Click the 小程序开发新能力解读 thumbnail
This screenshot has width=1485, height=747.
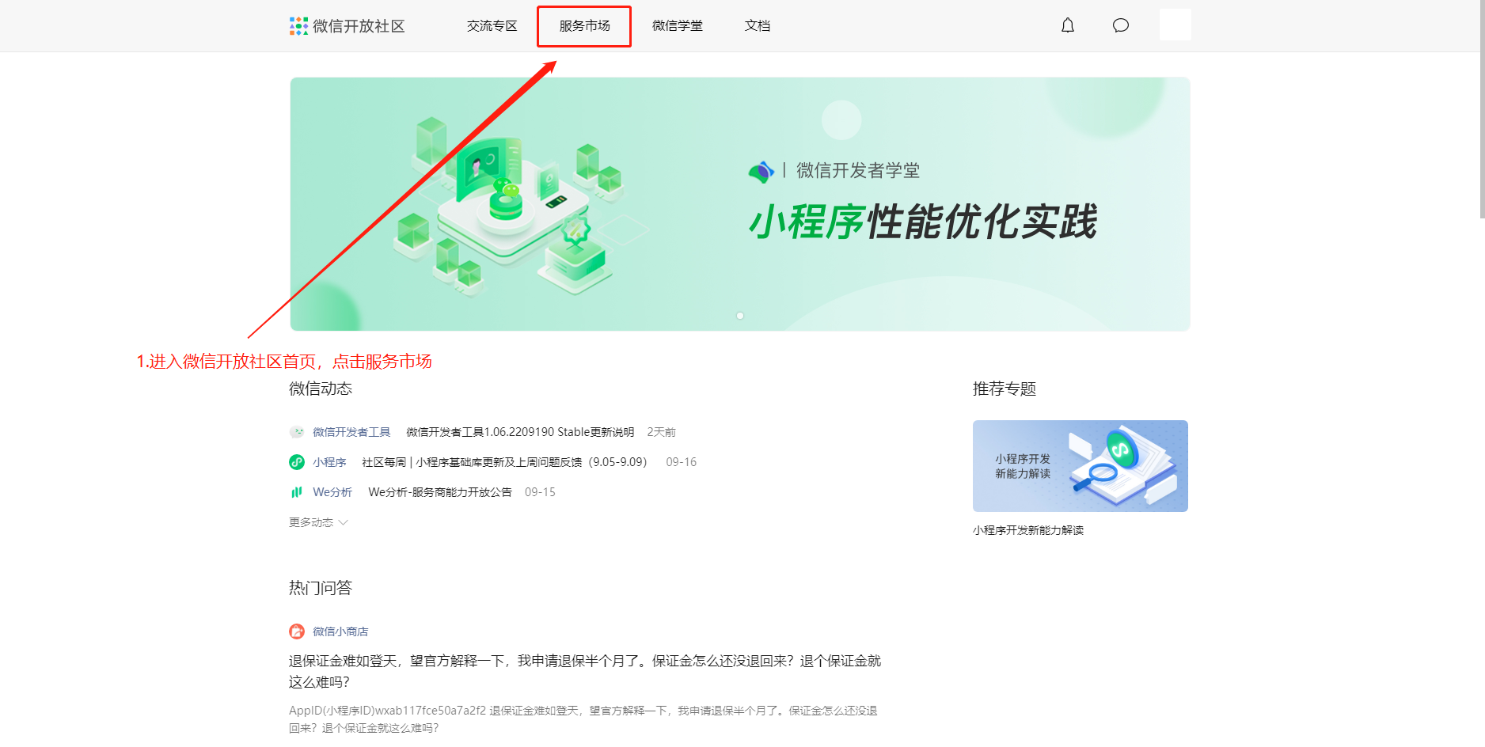(x=1080, y=466)
